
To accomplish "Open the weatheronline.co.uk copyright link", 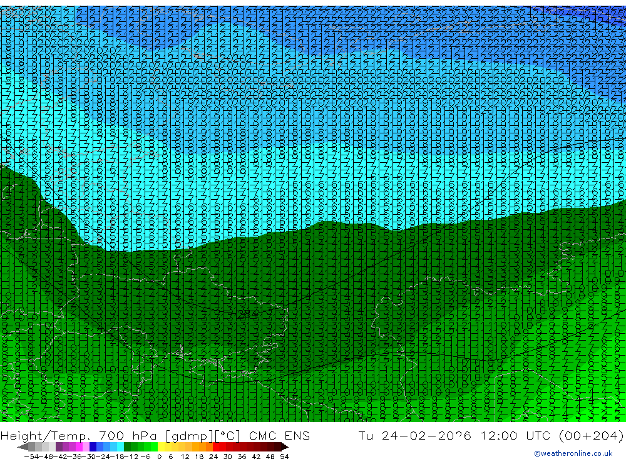I will click(573, 453).
